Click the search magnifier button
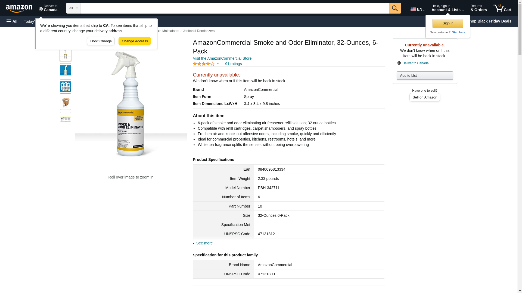 coord(395,8)
